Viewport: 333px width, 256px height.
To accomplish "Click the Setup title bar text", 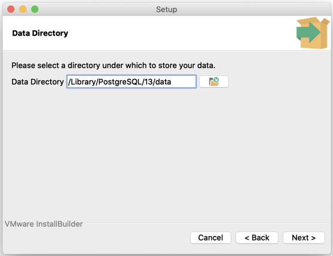I will pyautogui.click(x=166, y=10).
